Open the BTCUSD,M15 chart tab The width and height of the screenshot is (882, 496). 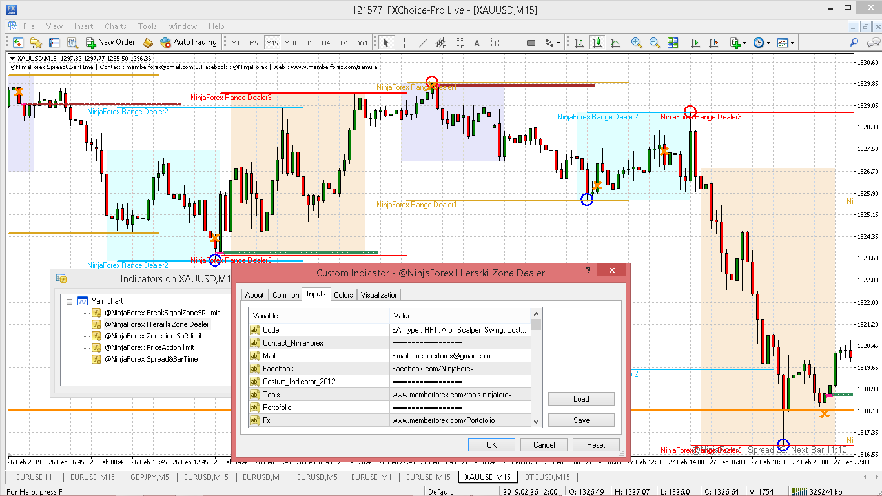[548, 477]
